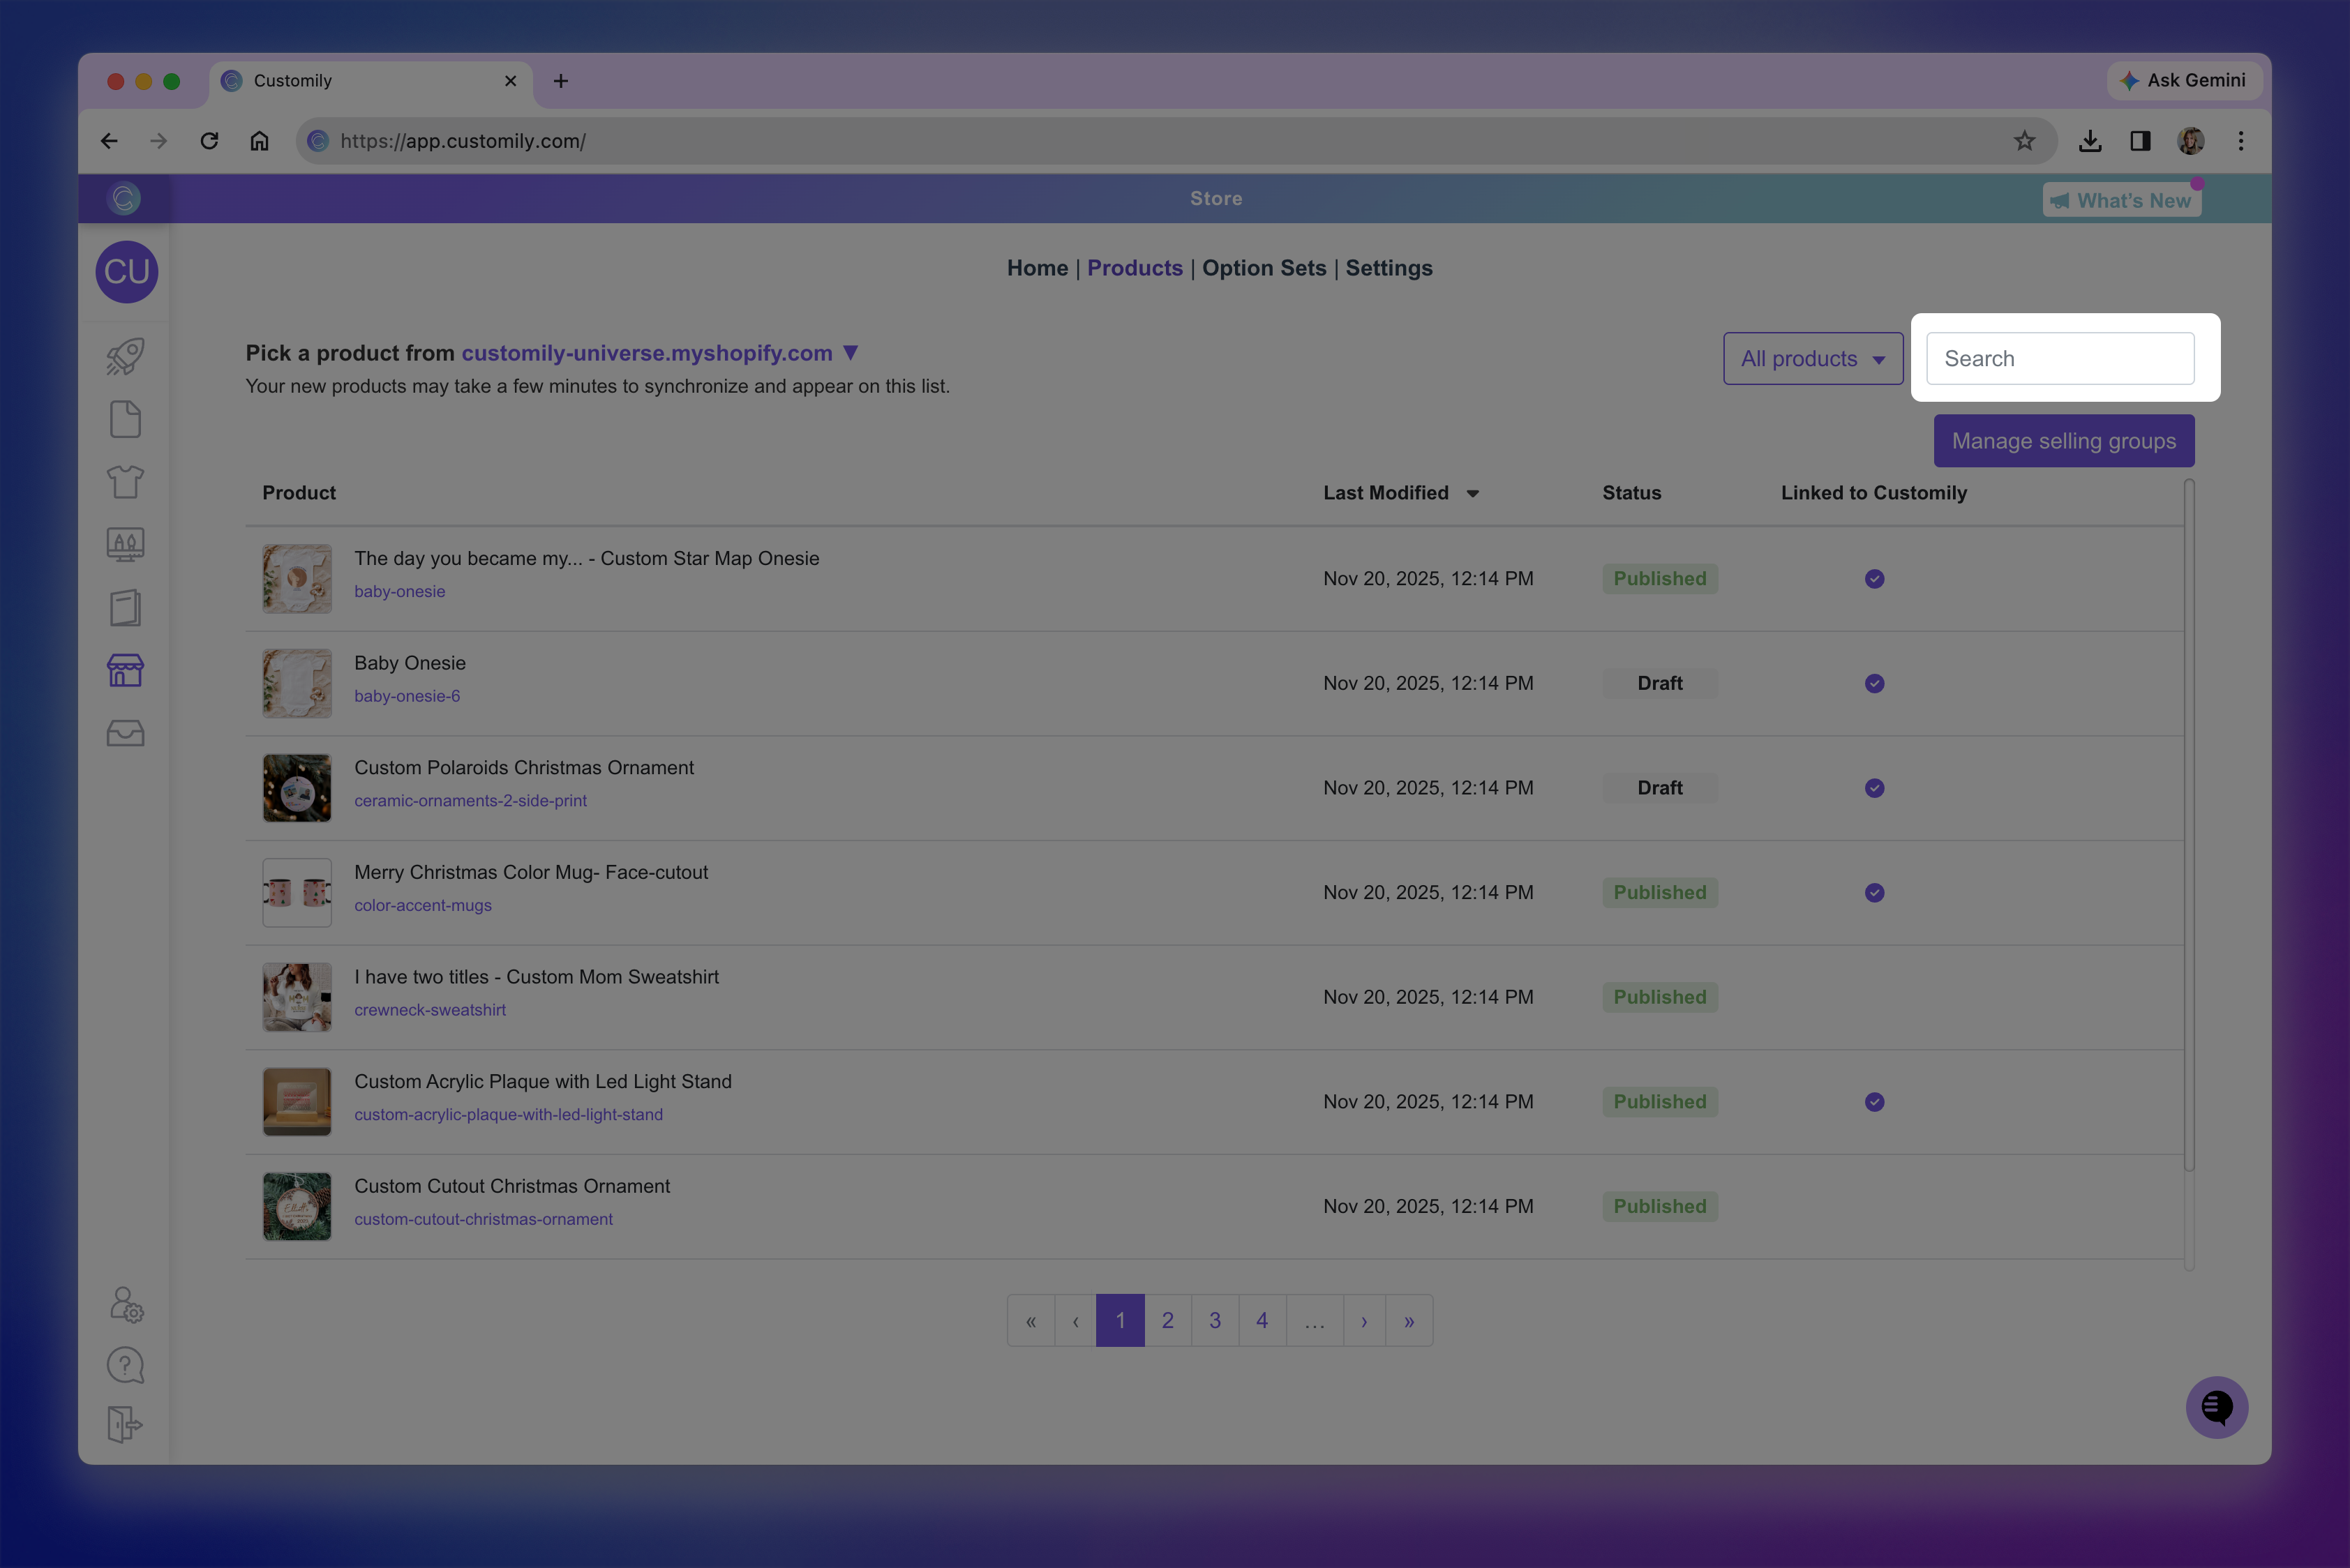Click linked checkmark for Baby Onesie row
The height and width of the screenshot is (1568, 2350).
1874,683
